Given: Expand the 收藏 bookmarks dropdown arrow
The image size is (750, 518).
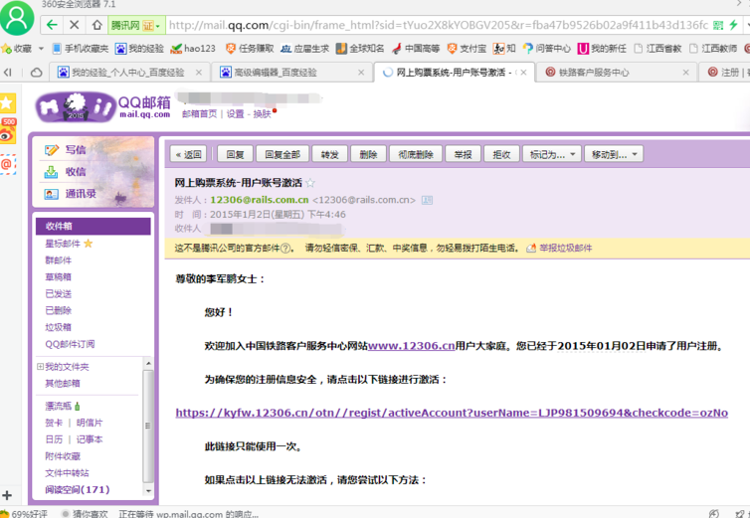Looking at the screenshot, I should click(41, 49).
